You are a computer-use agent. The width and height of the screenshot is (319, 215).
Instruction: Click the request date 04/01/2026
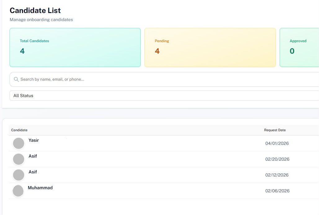(277, 143)
